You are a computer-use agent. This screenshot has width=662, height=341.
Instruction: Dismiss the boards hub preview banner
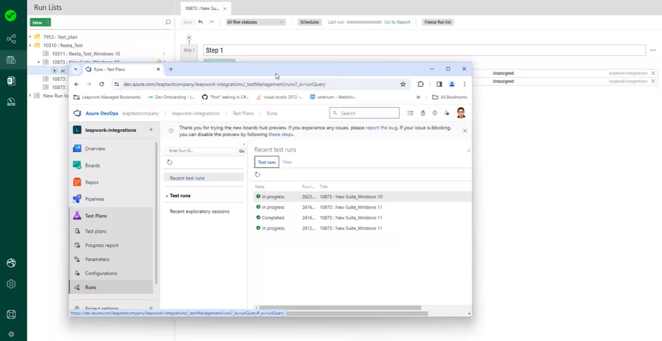465,131
